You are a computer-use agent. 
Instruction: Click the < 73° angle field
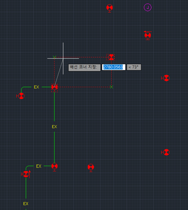click(x=134, y=67)
